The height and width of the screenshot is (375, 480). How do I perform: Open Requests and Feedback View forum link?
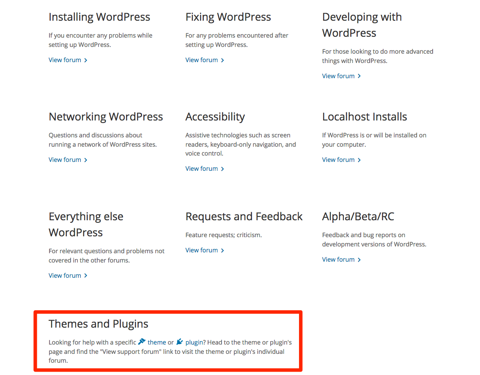pos(205,250)
